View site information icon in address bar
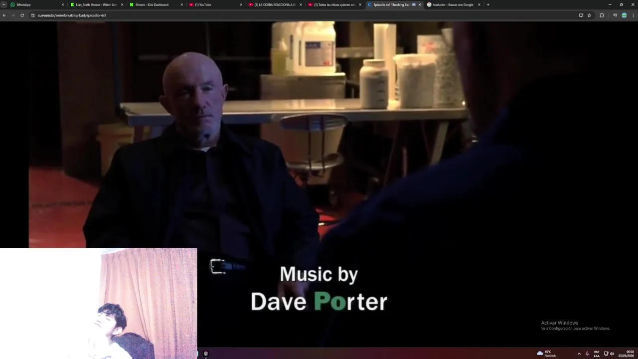 tap(33, 15)
